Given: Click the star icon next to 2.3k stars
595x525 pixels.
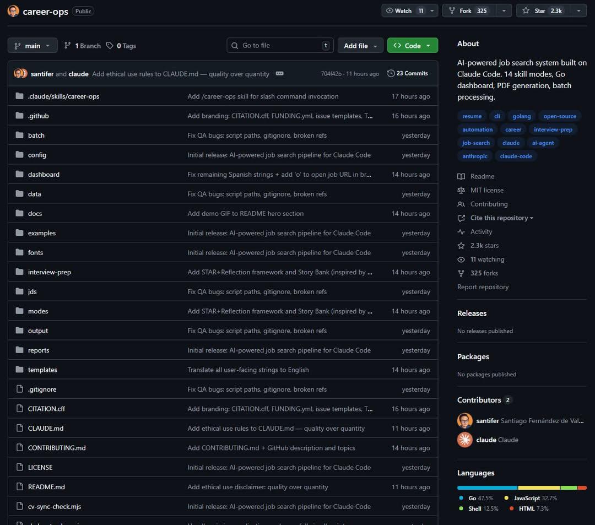Looking at the screenshot, I should click(x=461, y=246).
